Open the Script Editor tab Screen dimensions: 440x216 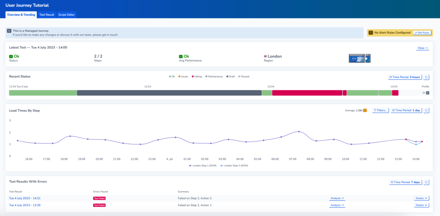coord(67,15)
